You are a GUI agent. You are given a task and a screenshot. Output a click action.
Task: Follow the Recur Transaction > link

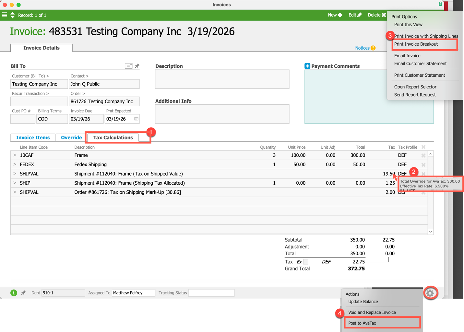tap(30, 94)
